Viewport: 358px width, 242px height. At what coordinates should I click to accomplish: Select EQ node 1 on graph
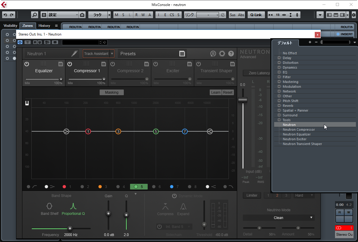(x=88, y=131)
